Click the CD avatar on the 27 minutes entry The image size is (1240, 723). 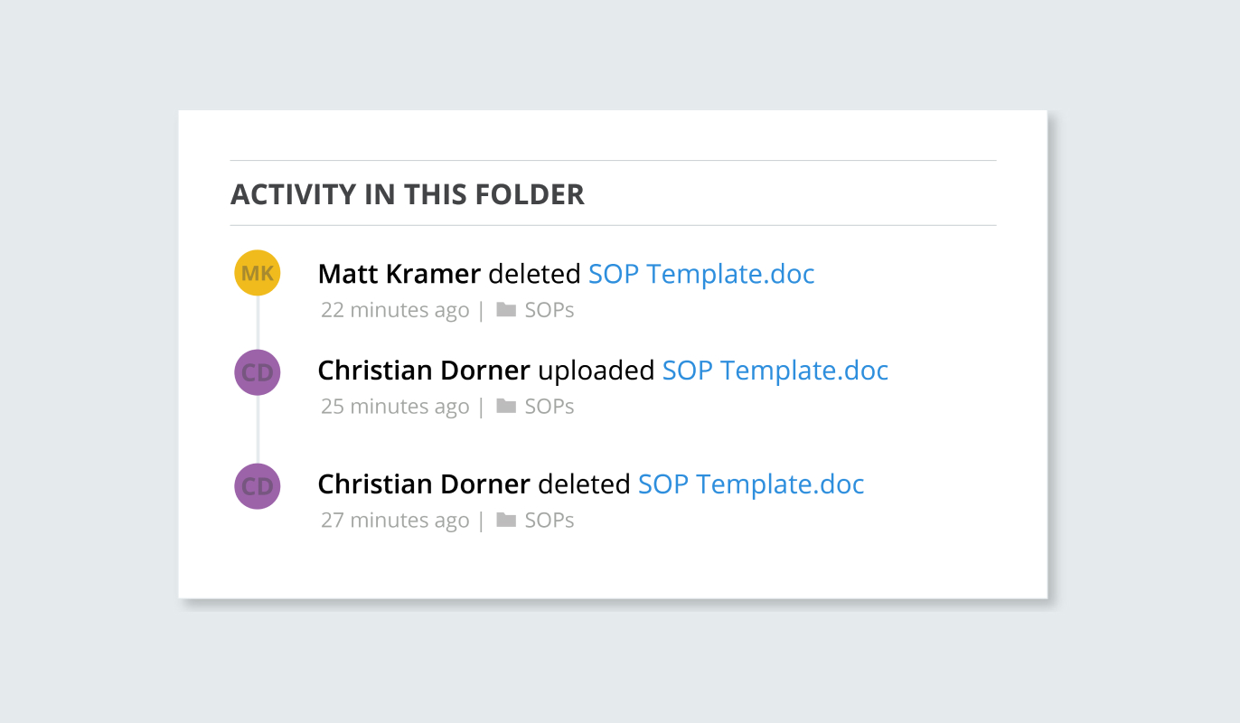[258, 486]
